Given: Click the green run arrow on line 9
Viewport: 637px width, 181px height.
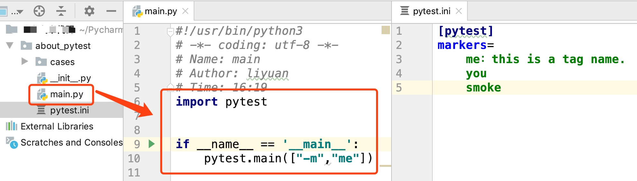Looking at the screenshot, I should pyautogui.click(x=152, y=144).
